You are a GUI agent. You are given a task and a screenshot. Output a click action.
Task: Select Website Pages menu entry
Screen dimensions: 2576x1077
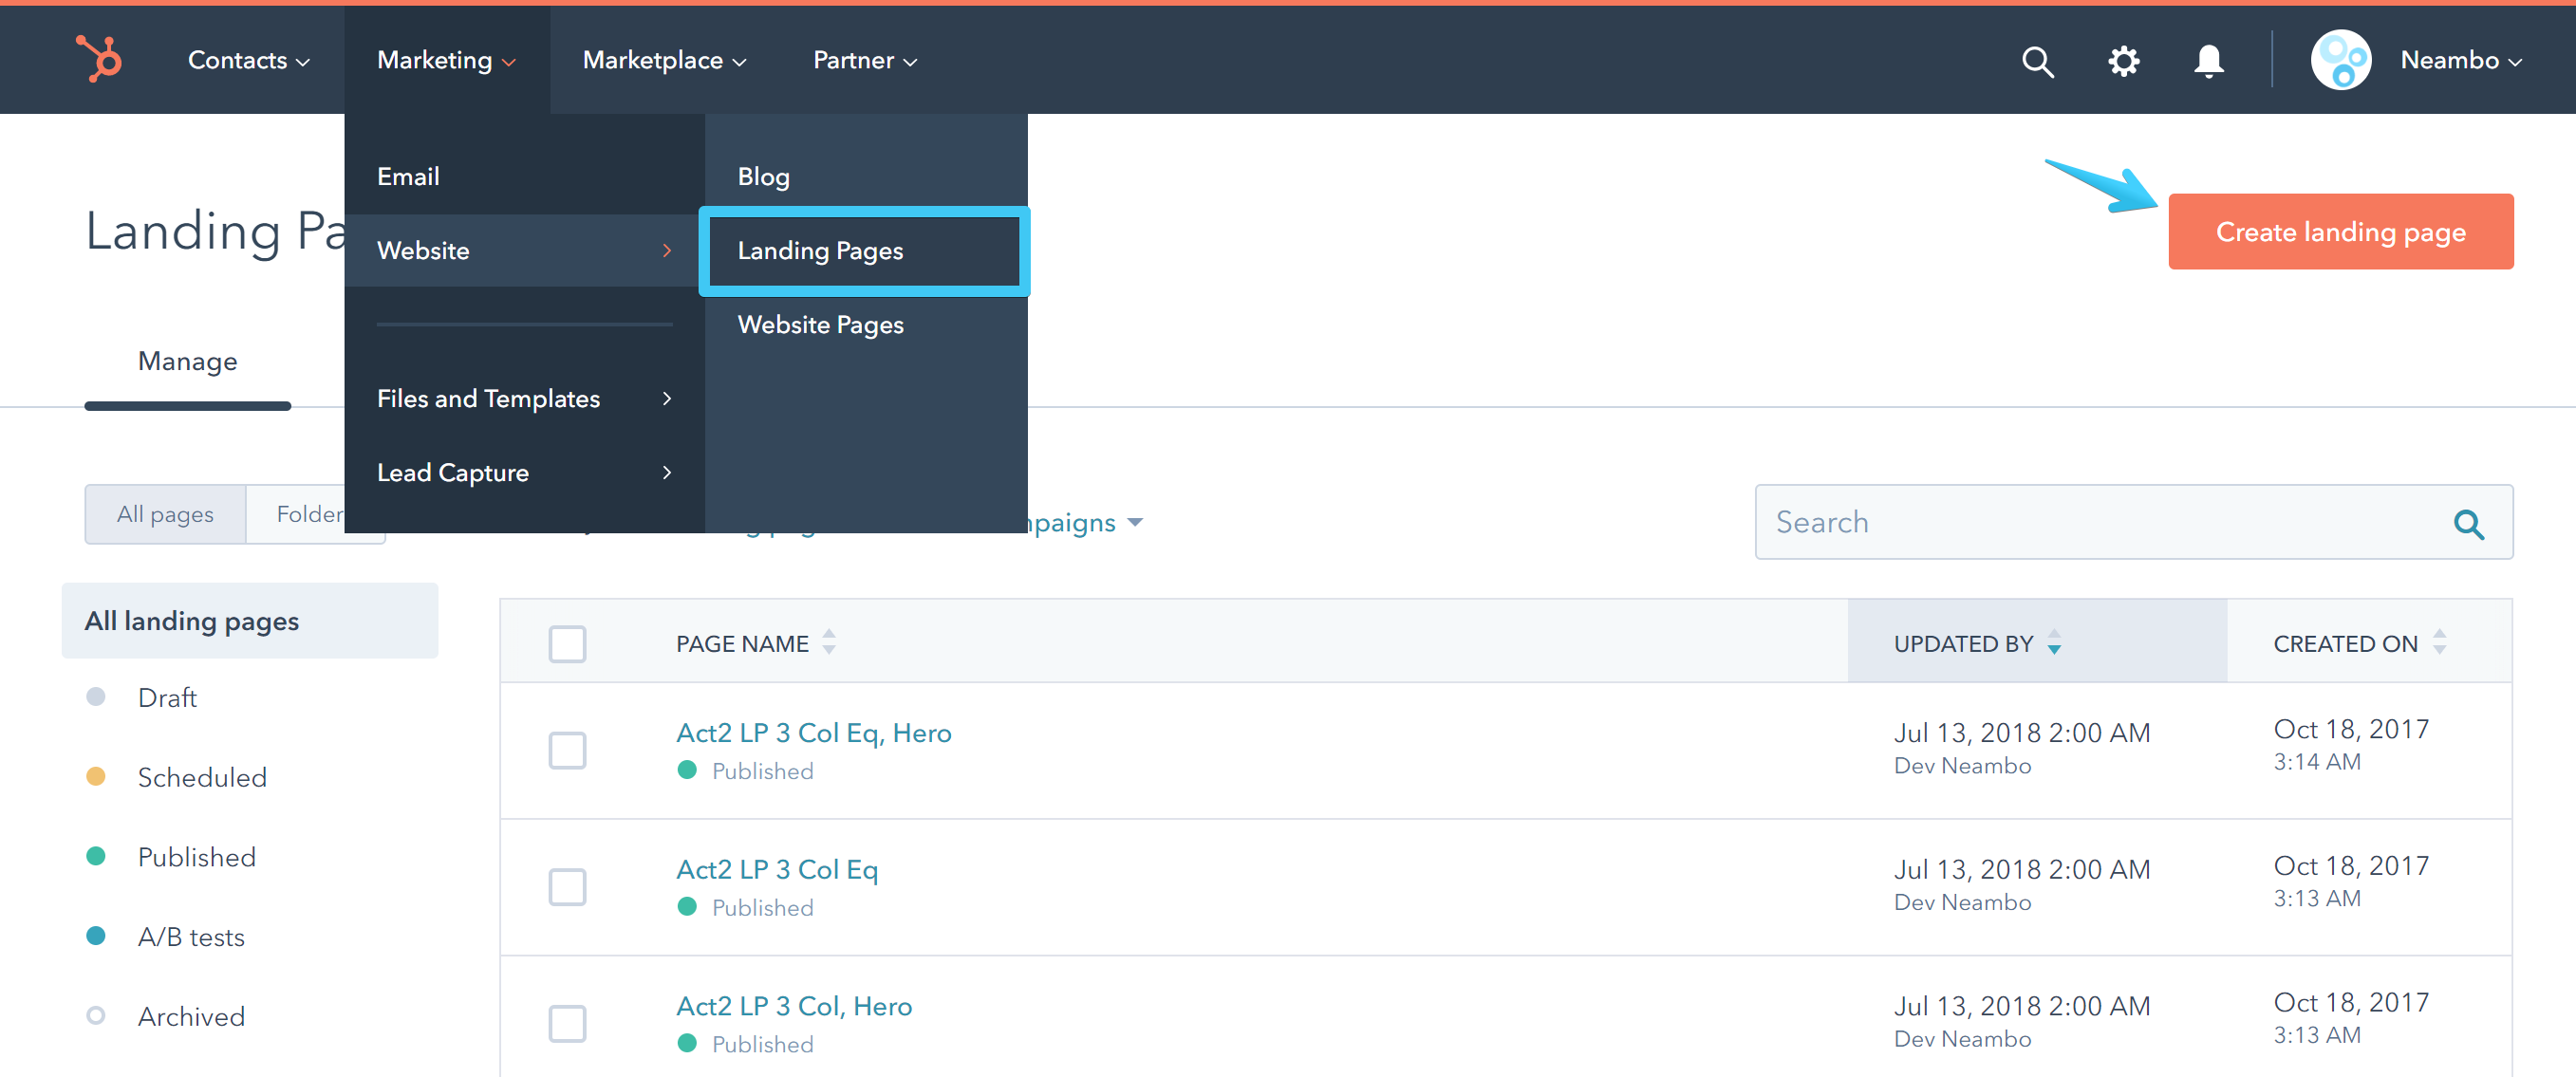click(x=820, y=325)
